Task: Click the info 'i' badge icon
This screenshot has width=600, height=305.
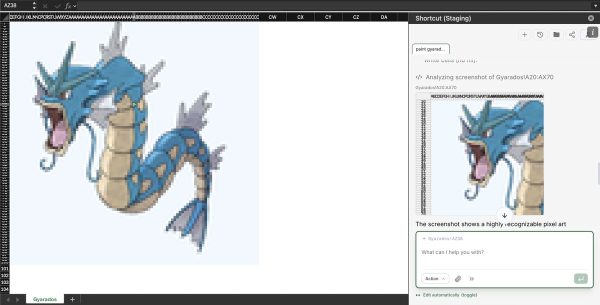Action: (x=592, y=32)
